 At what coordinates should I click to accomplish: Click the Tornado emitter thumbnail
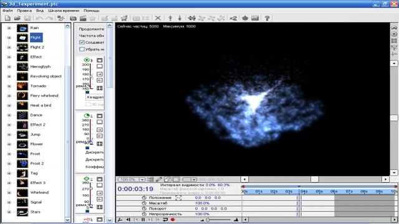pos(22,86)
